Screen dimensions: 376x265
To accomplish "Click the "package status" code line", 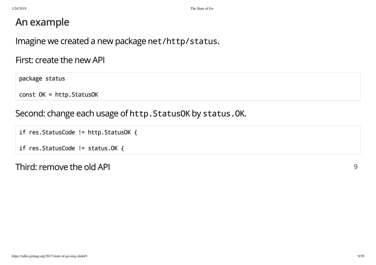I will click(42, 79).
